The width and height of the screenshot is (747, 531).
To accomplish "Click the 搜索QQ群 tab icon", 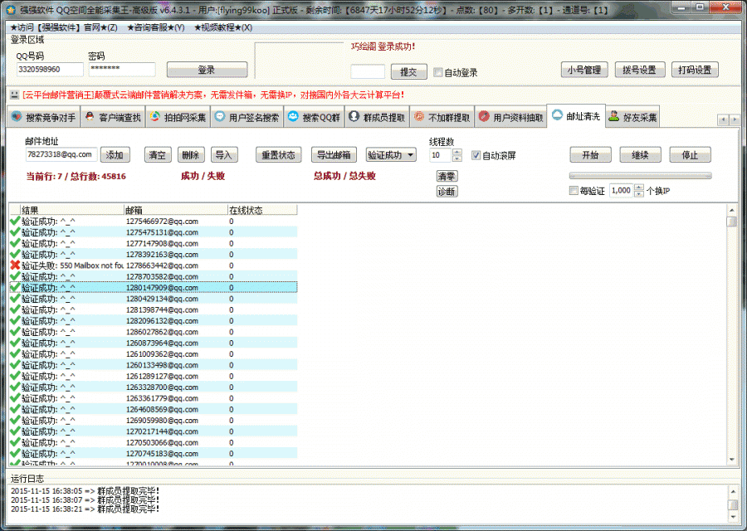I will (x=293, y=117).
